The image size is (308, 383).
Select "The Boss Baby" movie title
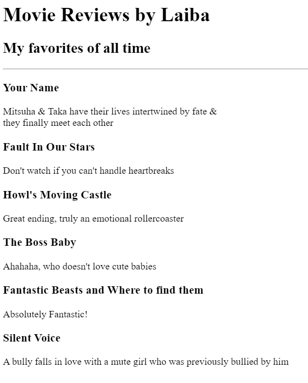(x=40, y=242)
